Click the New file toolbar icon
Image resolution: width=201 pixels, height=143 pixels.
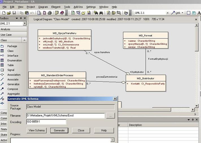click(4, 13)
